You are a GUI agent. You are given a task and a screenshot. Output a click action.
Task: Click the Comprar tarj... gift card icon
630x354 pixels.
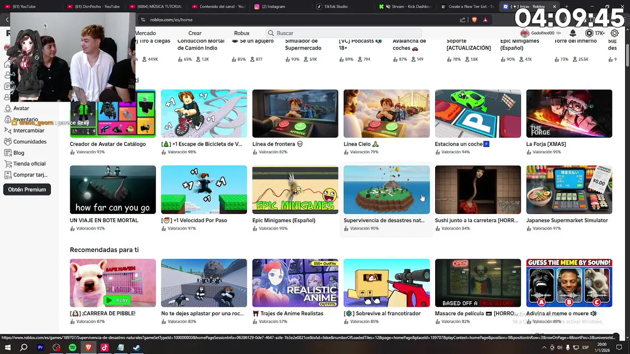(x=7, y=175)
